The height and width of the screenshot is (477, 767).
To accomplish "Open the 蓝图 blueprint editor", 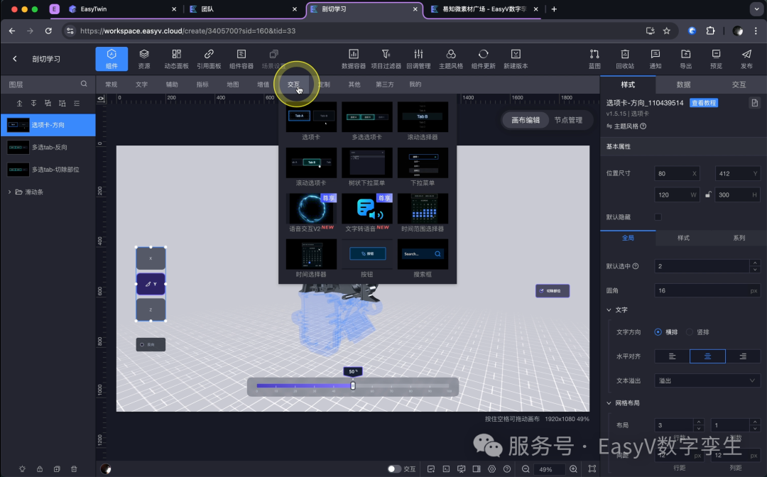I will coord(594,59).
